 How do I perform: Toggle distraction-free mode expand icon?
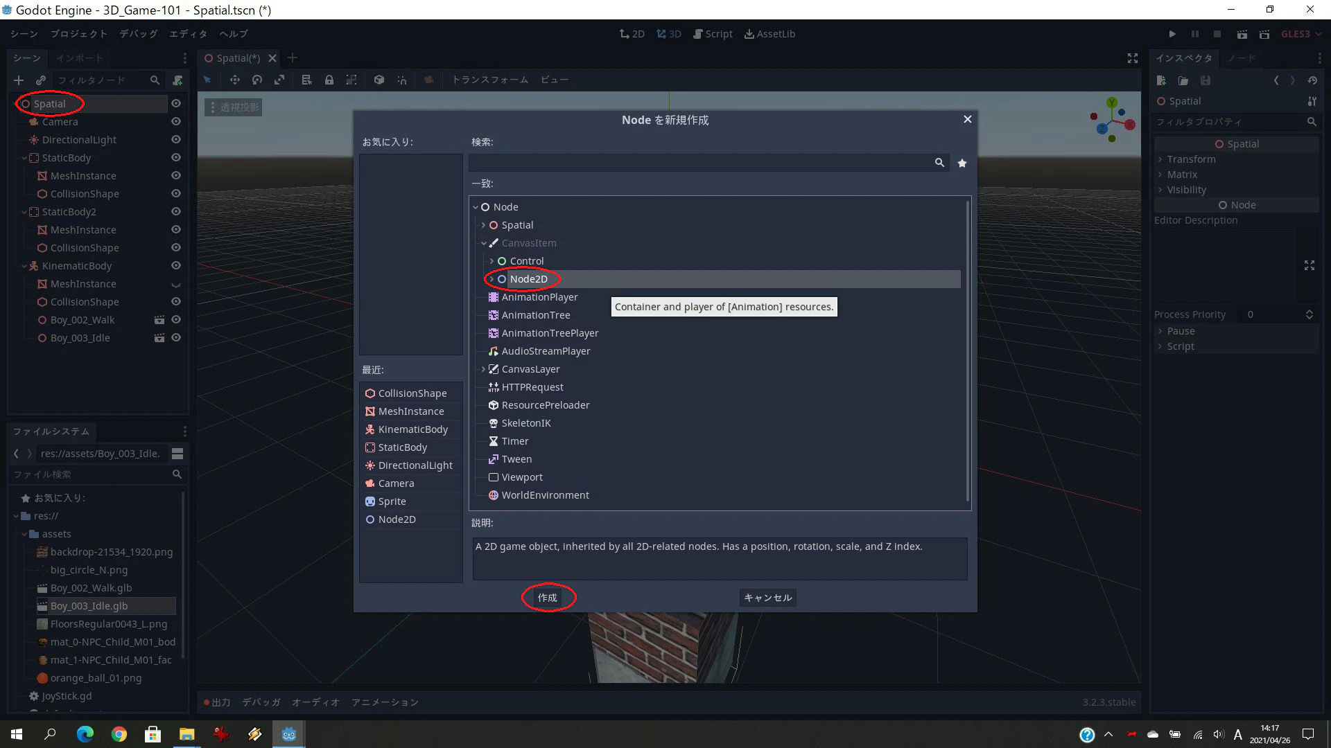point(1133,58)
